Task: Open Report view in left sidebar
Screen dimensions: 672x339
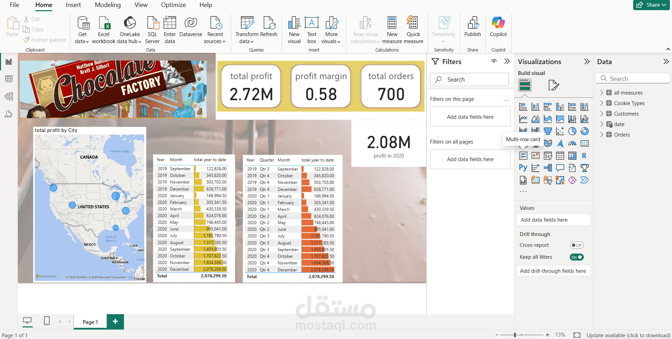Action: [x=9, y=62]
